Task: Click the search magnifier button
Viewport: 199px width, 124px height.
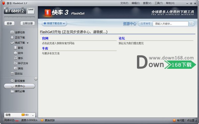Action: coord(192,24)
